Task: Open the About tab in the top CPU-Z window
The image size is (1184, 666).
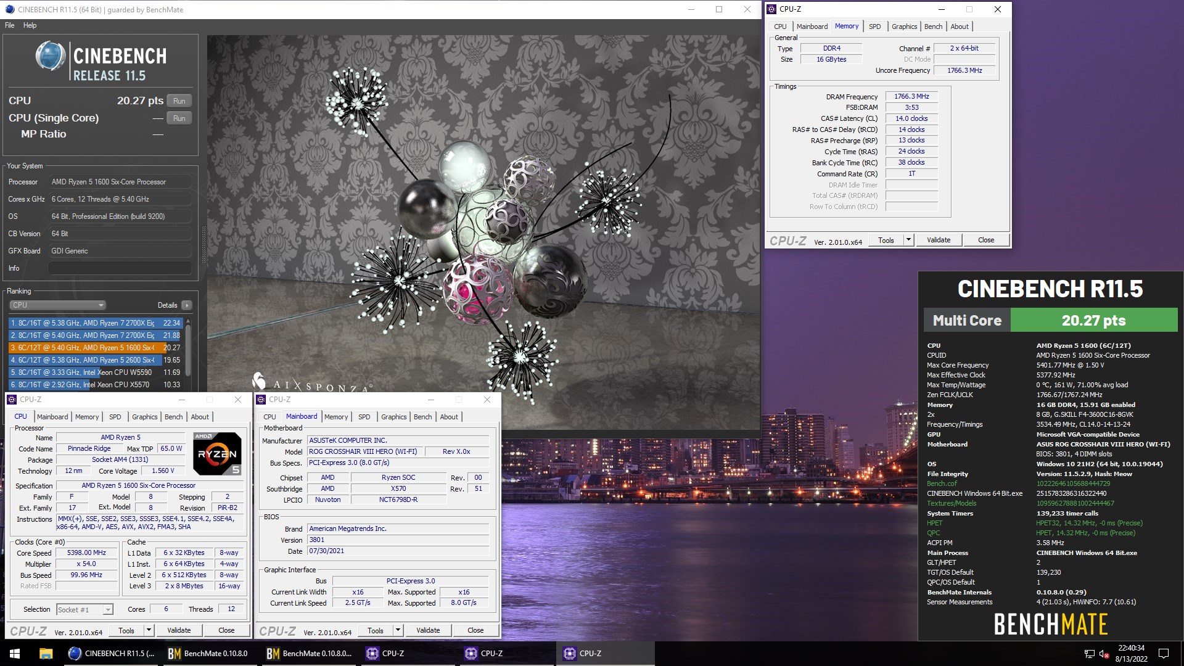Action: tap(960, 27)
